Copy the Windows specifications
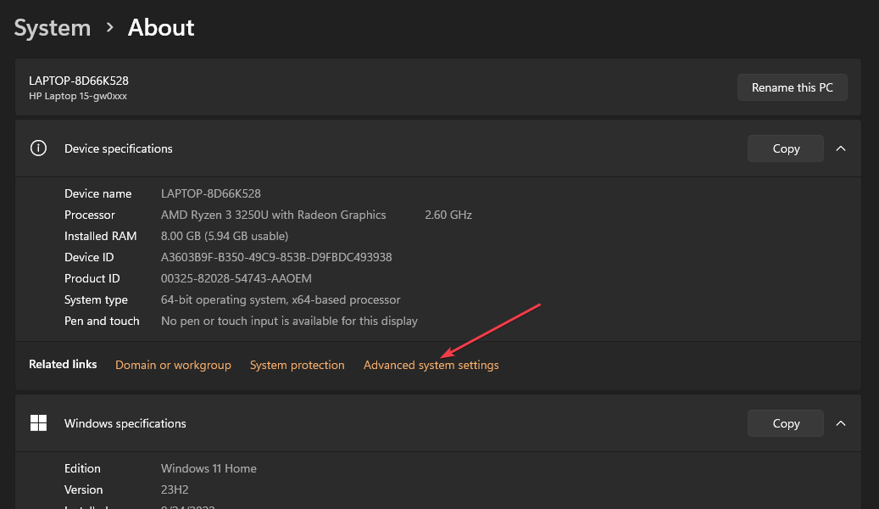Viewport: 879px width, 509px height. point(785,423)
